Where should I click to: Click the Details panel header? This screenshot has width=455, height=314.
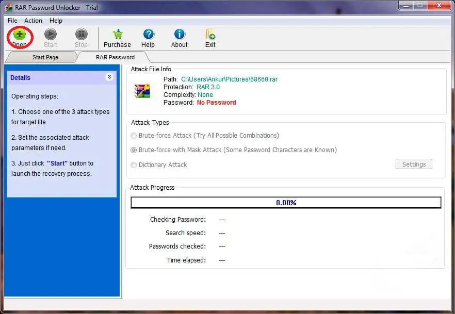point(62,78)
